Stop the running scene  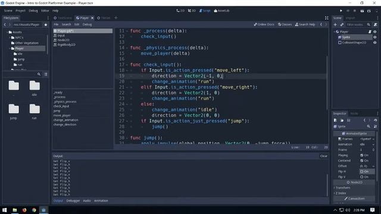click(355, 11)
